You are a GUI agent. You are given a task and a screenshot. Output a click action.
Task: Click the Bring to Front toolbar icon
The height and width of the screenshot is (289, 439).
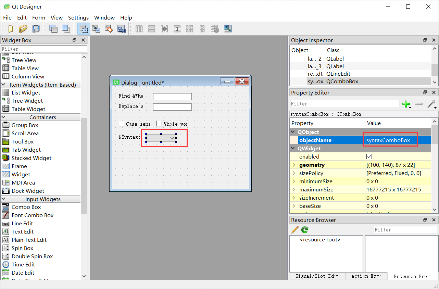[66, 29]
